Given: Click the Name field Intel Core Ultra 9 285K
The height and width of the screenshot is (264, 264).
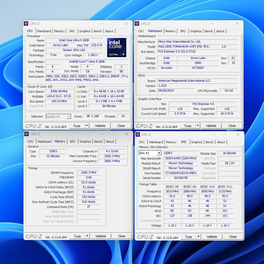Looking at the screenshot, I should 74,40.
